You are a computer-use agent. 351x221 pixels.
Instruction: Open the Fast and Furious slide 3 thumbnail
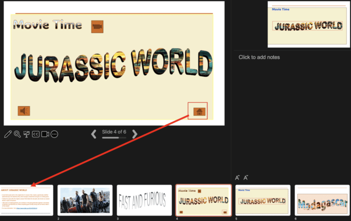coord(144,200)
